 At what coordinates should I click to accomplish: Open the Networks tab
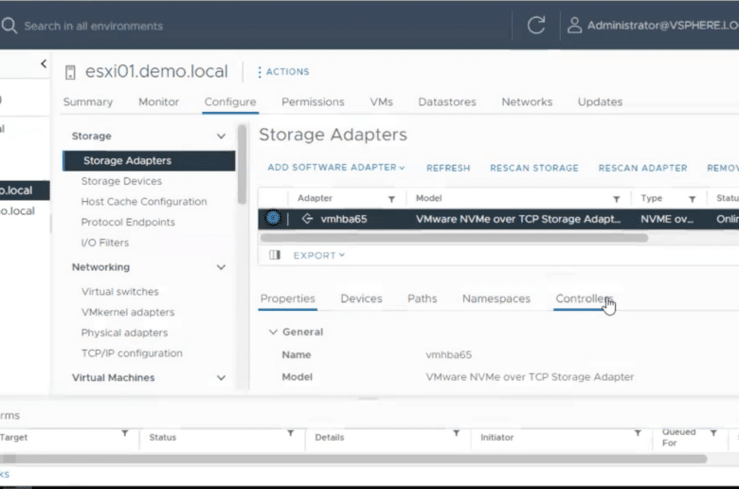coord(527,101)
